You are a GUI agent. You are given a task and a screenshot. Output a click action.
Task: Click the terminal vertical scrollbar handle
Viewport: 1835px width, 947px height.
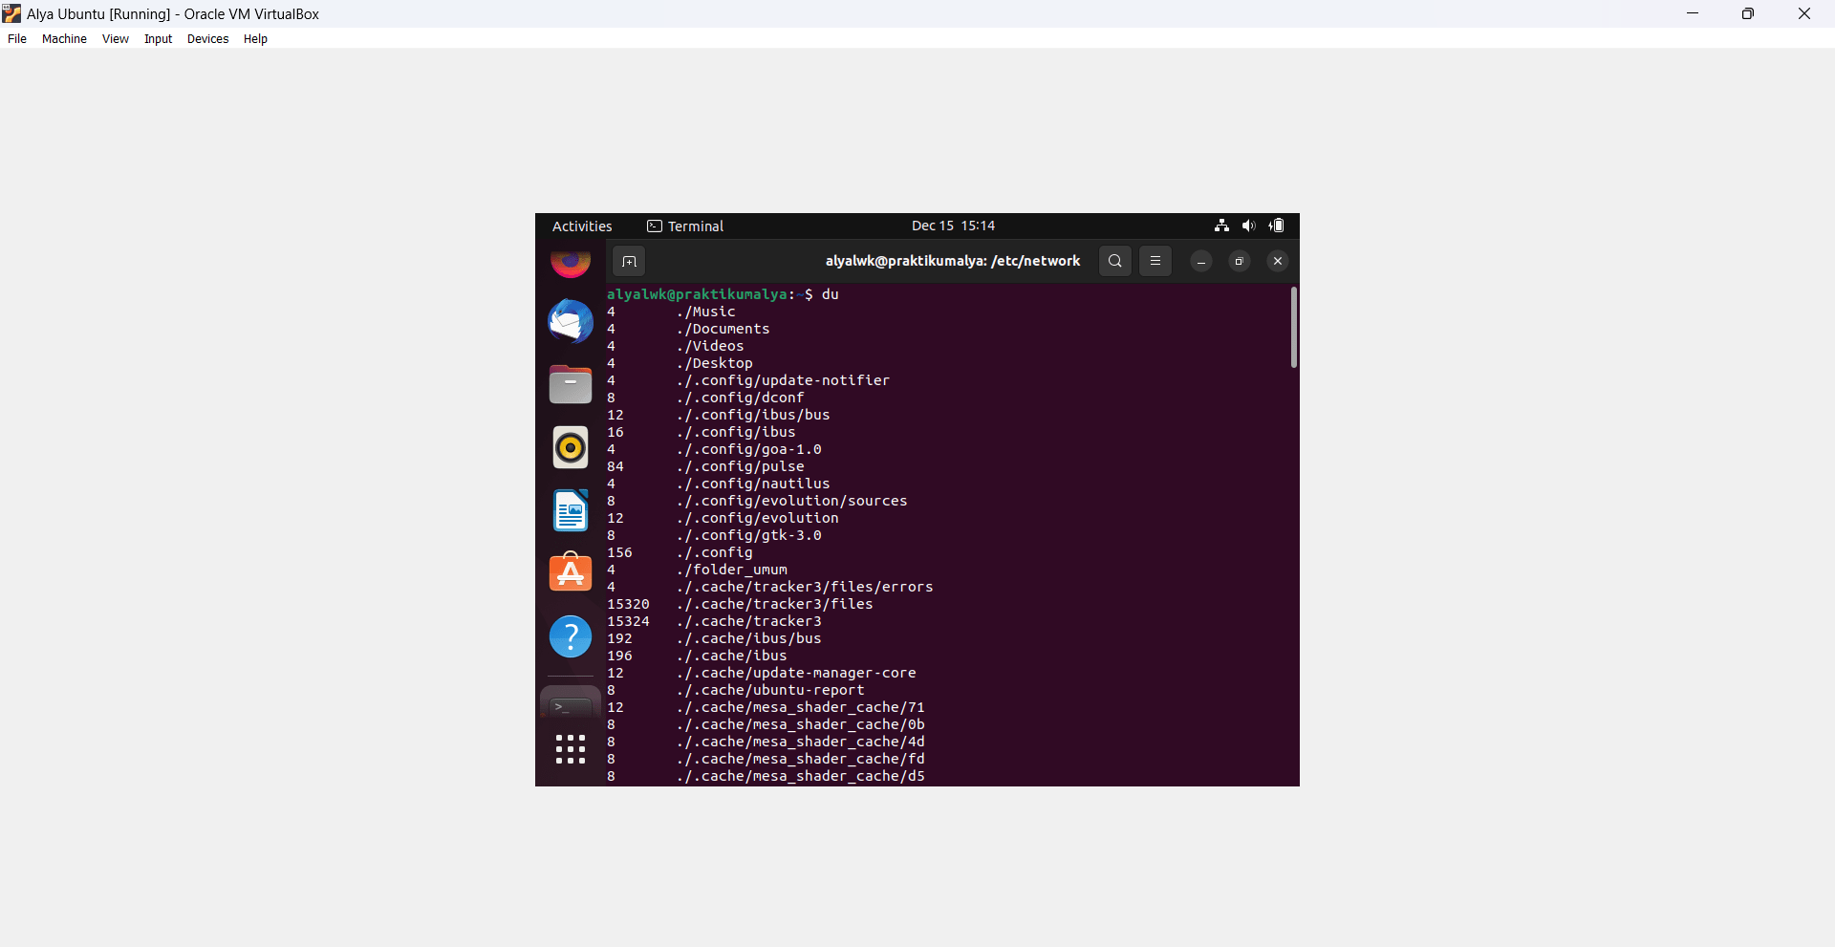(1294, 328)
